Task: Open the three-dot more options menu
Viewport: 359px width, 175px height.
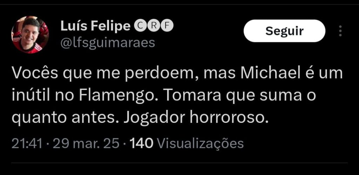Action: tap(340, 31)
